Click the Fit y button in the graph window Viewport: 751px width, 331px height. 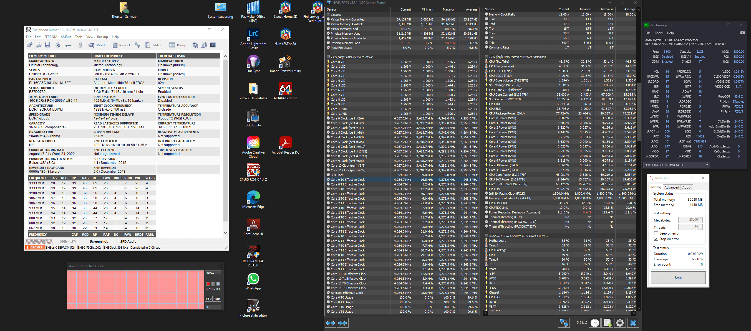[209, 299]
